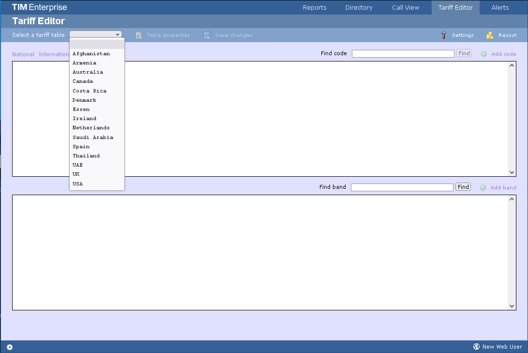
Task: Click the lower panel's down scroll arrow
Action: click(x=512, y=306)
